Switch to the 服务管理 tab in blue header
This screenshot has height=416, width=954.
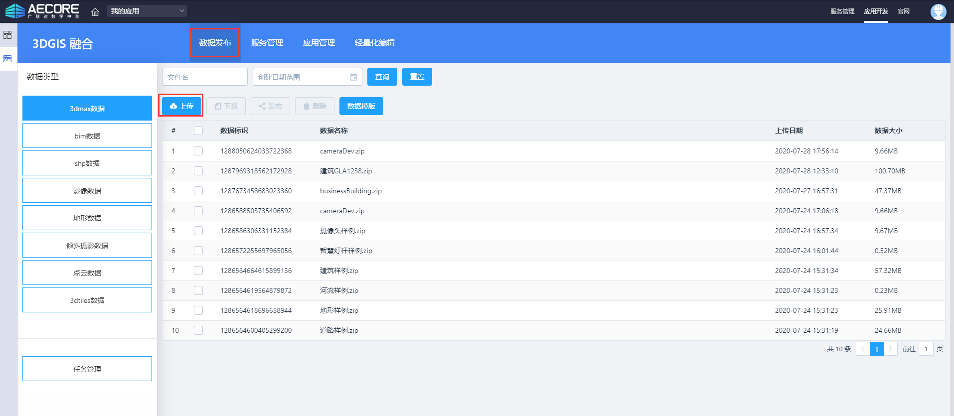[267, 43]
